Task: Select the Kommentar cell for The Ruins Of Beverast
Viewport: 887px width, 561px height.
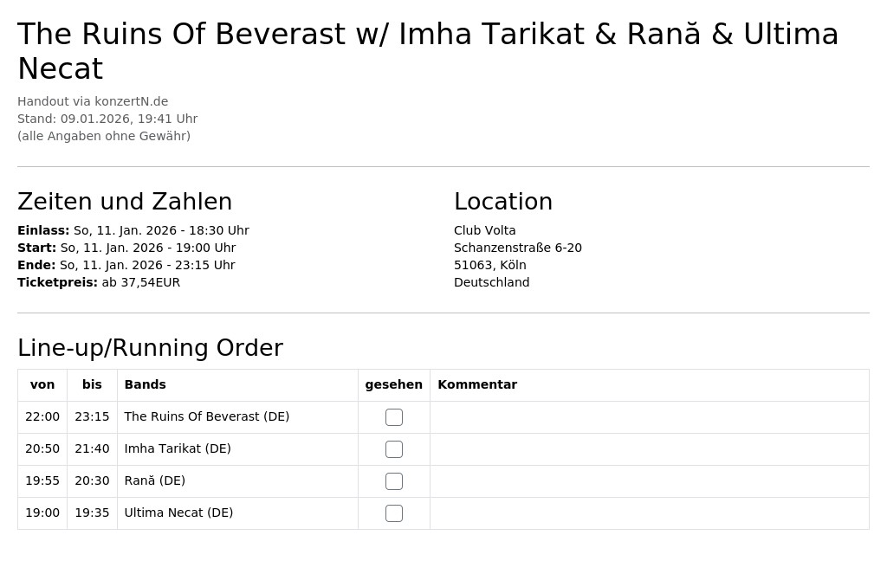Action: pos(650,417)
